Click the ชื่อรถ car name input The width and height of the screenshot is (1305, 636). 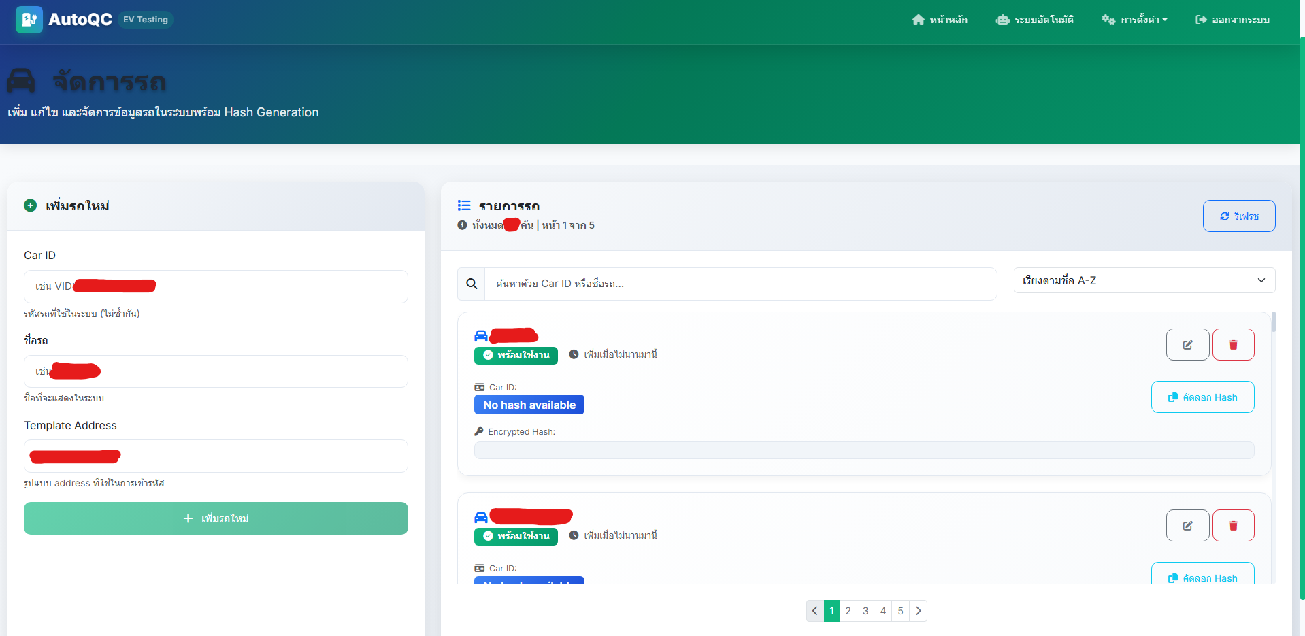point(216,371)
